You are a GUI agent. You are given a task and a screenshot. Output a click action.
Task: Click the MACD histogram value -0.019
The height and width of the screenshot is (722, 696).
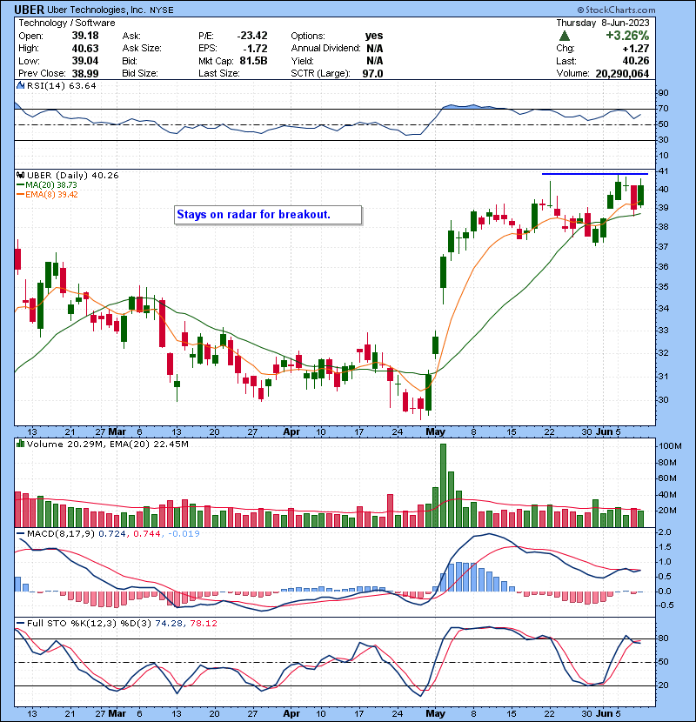184,534
